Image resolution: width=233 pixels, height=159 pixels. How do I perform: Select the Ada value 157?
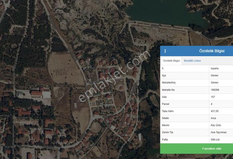tap(213, 97)
